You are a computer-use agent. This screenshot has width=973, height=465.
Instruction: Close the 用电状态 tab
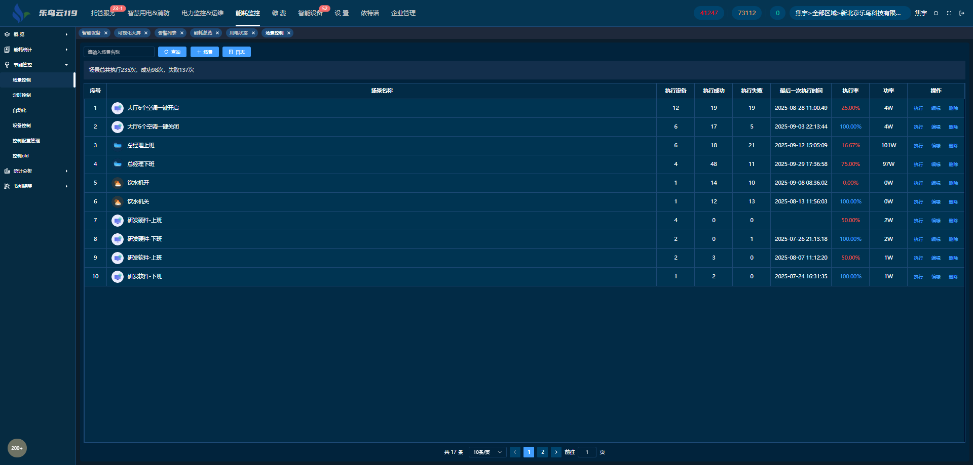[x=253, y=33]
